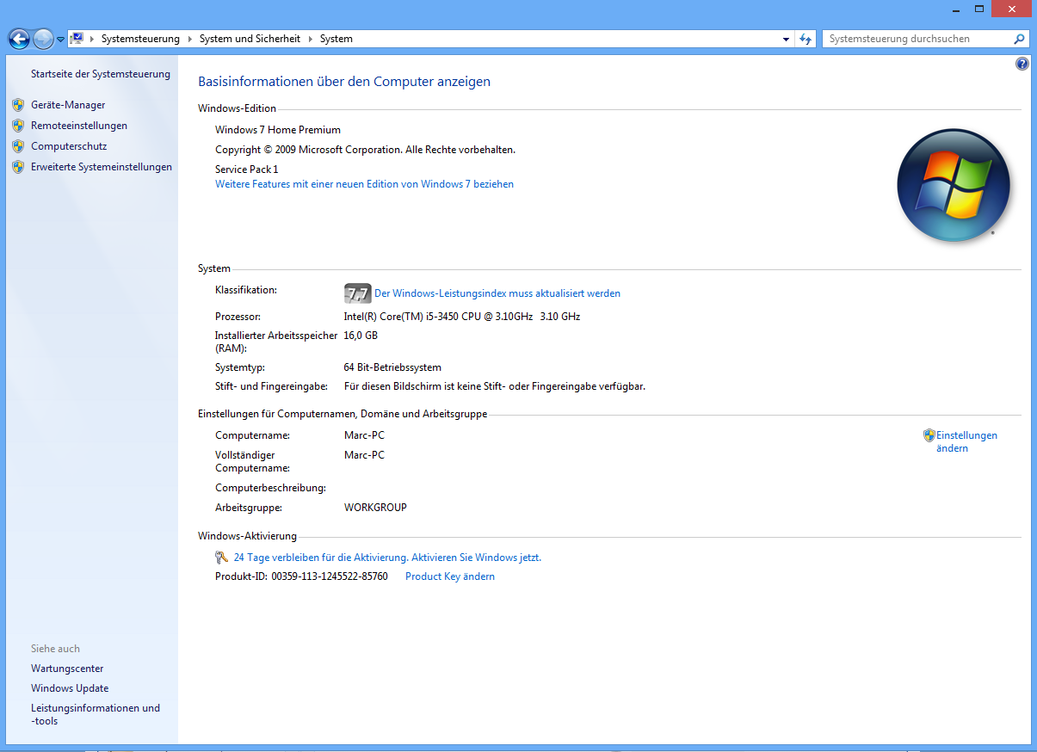
Task: Open Windows Update link
Action: (x=70, y=688)
